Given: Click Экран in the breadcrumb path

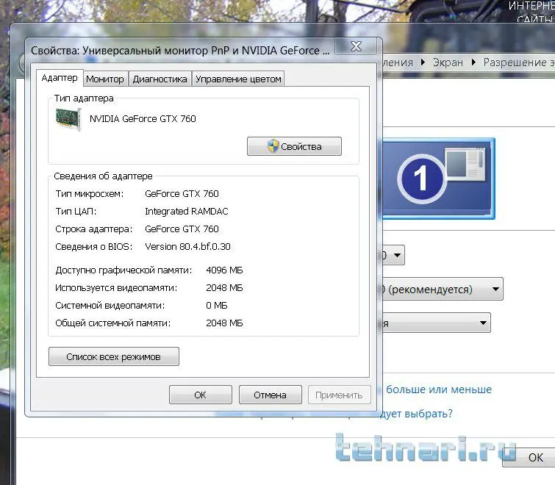Looking at the screenshot, I should click(x=448, y=62).
